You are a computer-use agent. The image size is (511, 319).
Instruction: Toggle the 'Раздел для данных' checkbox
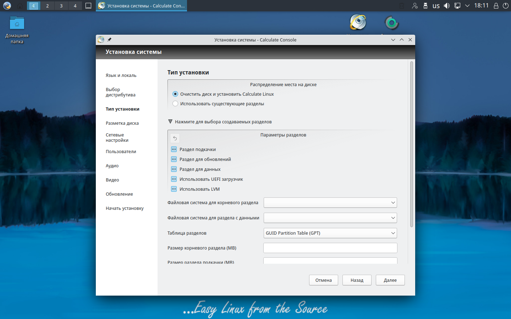(174, 169)
